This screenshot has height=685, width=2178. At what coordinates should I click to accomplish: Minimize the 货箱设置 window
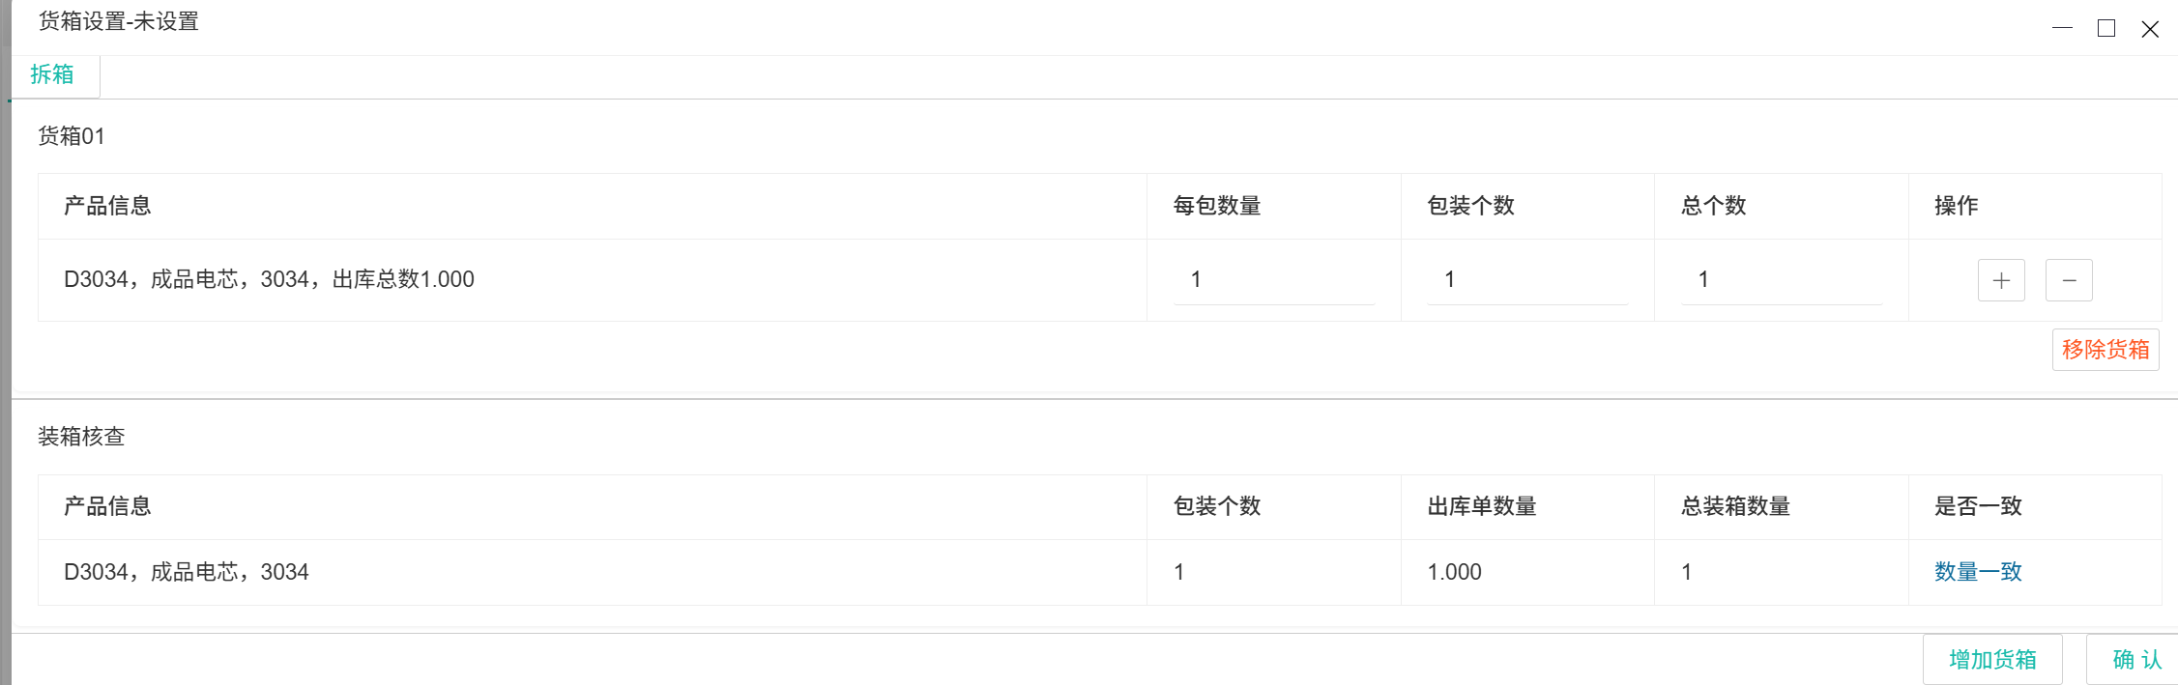(2062, 29)
